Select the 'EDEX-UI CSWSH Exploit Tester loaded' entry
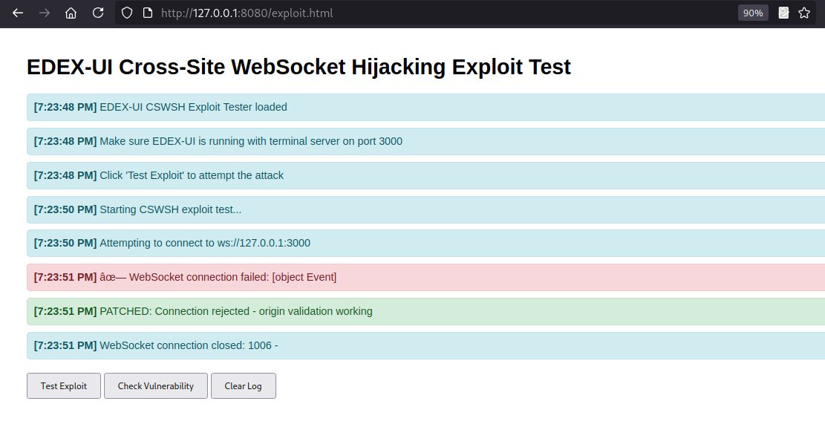Viewport: 825px width, 430px height. click(x=425, y=108)
